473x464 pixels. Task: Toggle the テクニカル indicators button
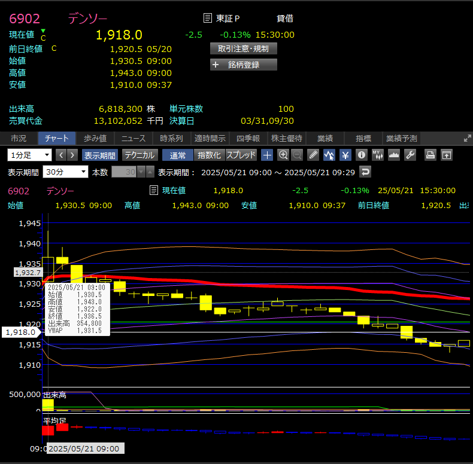point(140,155)
